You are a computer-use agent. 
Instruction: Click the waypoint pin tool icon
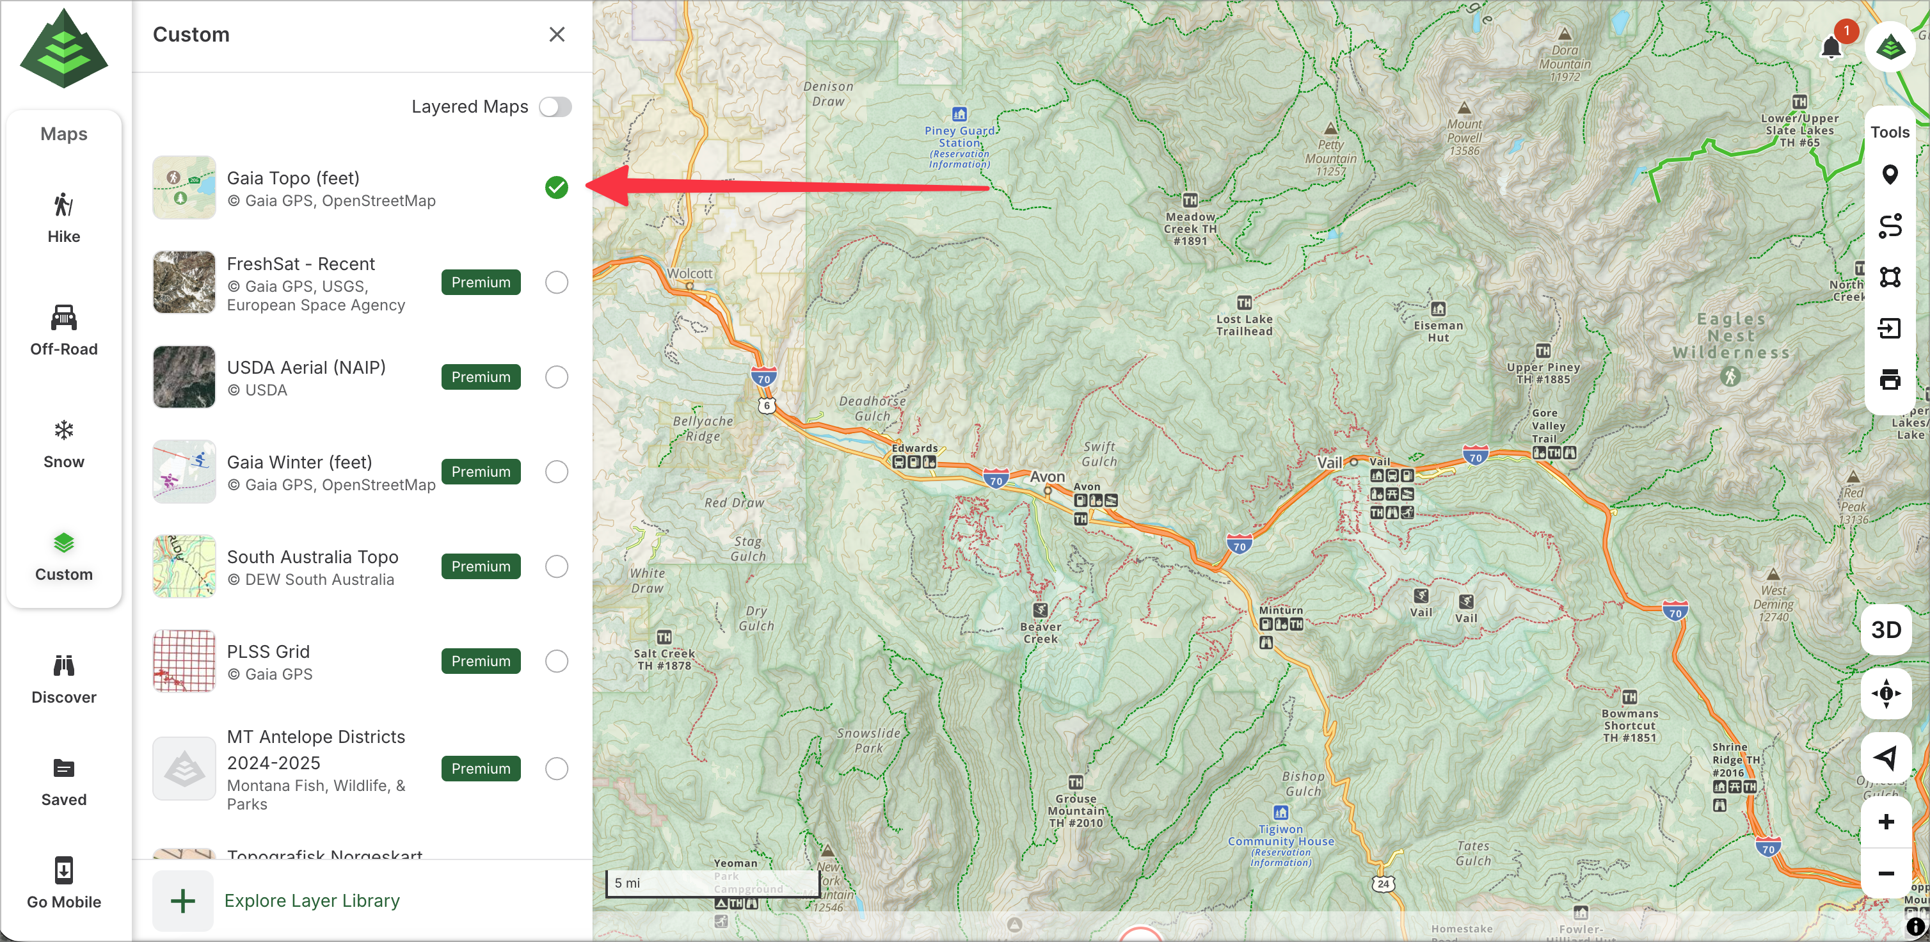(x=1890, y=175)
